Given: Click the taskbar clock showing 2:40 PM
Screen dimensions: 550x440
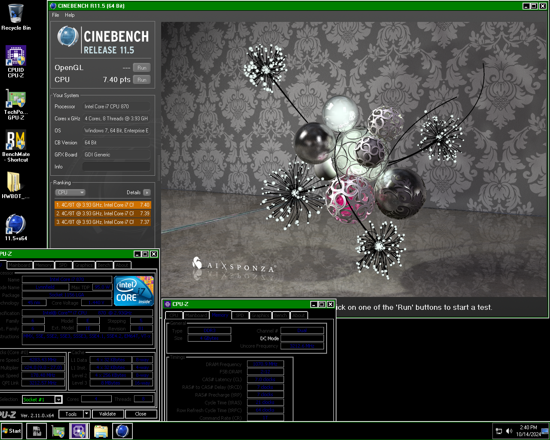Looking at the screenshot, I should [x=528, y=431].
